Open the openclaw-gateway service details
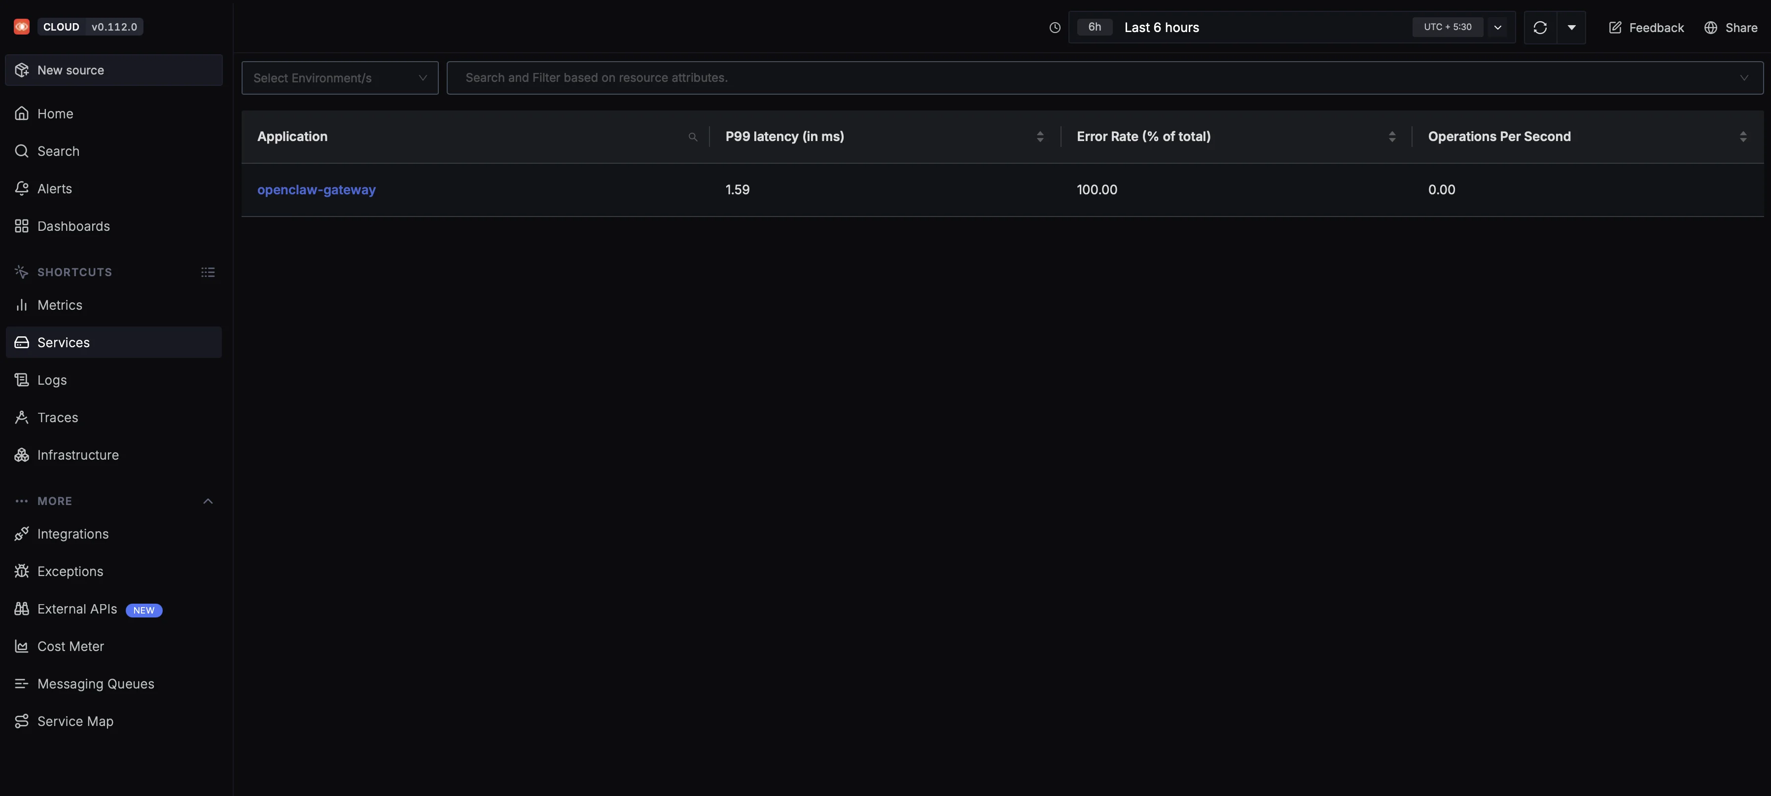Image resolution: width=1771 pixels, height=796 pixels. [x=316, y=190]
